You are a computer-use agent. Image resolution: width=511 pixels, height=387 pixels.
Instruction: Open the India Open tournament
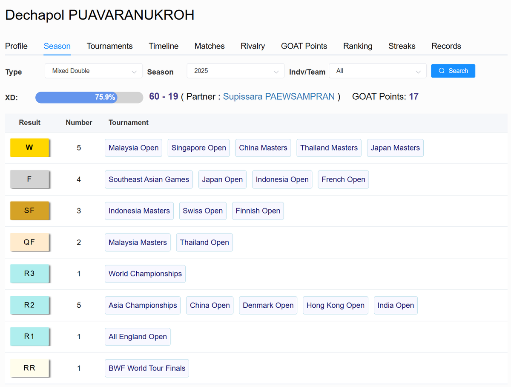pos(396,305)
